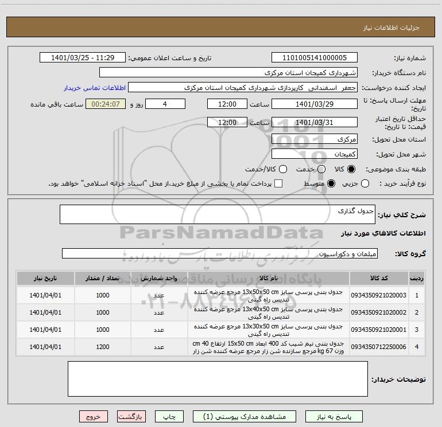Click the نام کالا column header
Viewport: 442px width, 427px height.
click(x=269, y=278)
